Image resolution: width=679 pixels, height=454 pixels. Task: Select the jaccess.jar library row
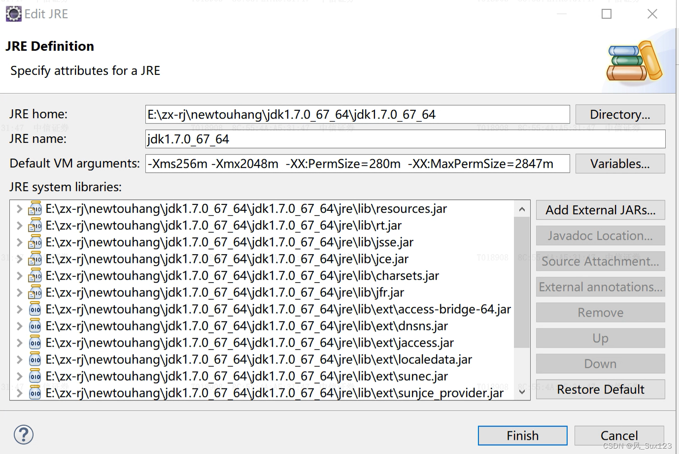click(x=262, y=343)
